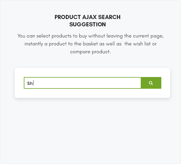Click white card padding above search bar

(x=92, y=73)
